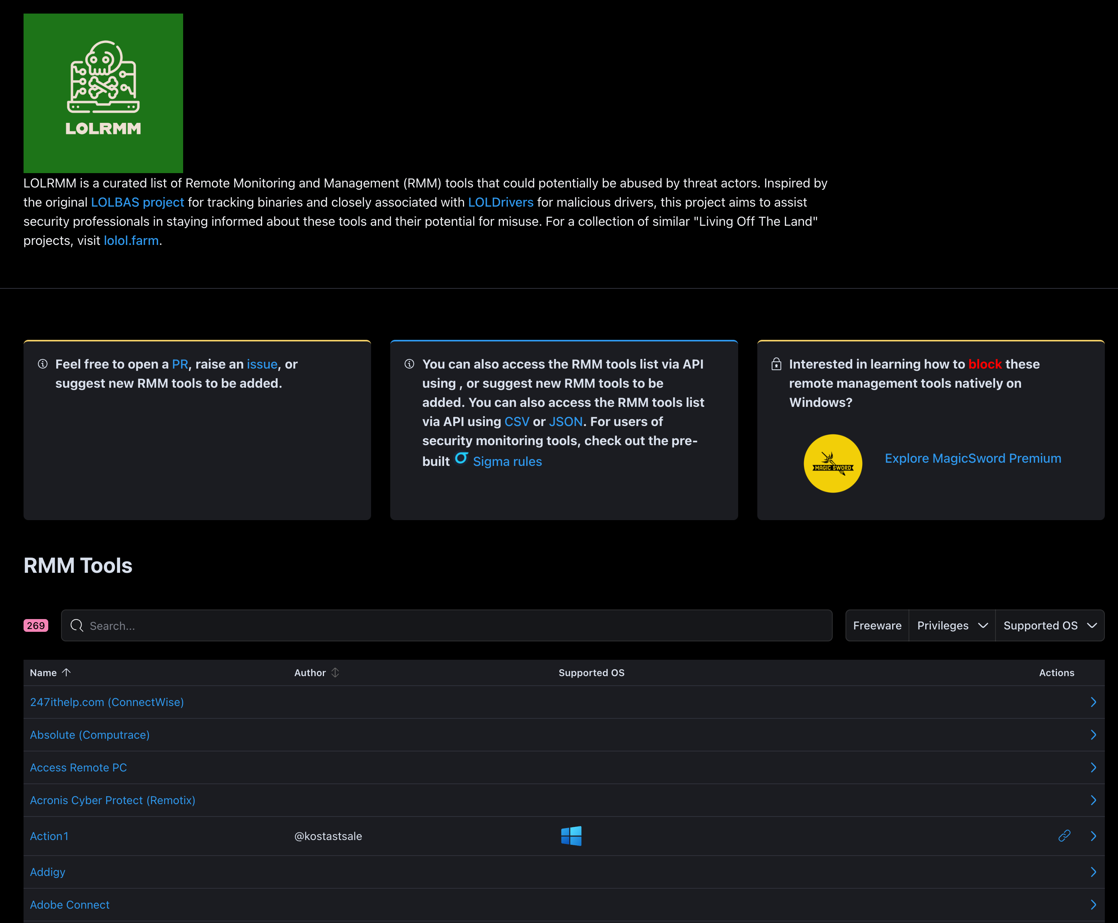Click the Sigma rules icon
The height and width of the screenshot is (923, 1118).
[x=461, y=458]
